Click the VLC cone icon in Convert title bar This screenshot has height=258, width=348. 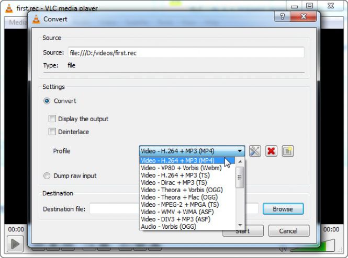(36, 19)
